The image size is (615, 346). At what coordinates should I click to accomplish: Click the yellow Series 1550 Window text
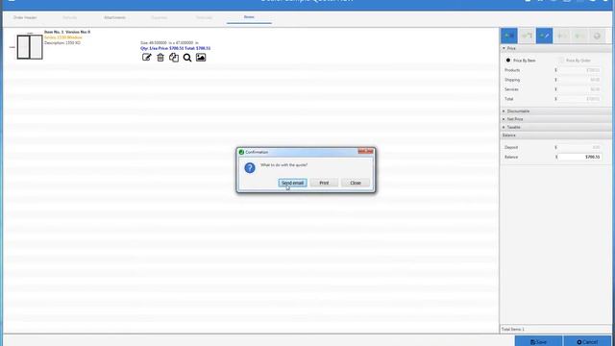pyautogui.click(x=63, y=37)
